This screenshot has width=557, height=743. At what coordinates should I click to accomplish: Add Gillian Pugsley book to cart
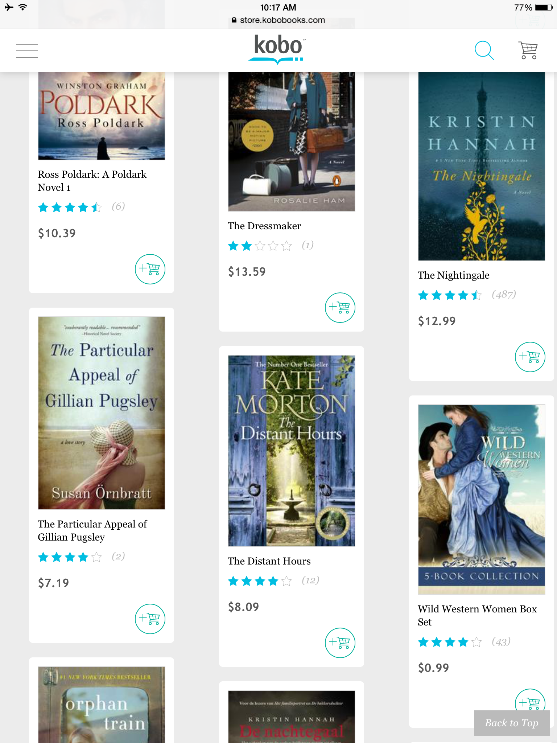point(150,619)
